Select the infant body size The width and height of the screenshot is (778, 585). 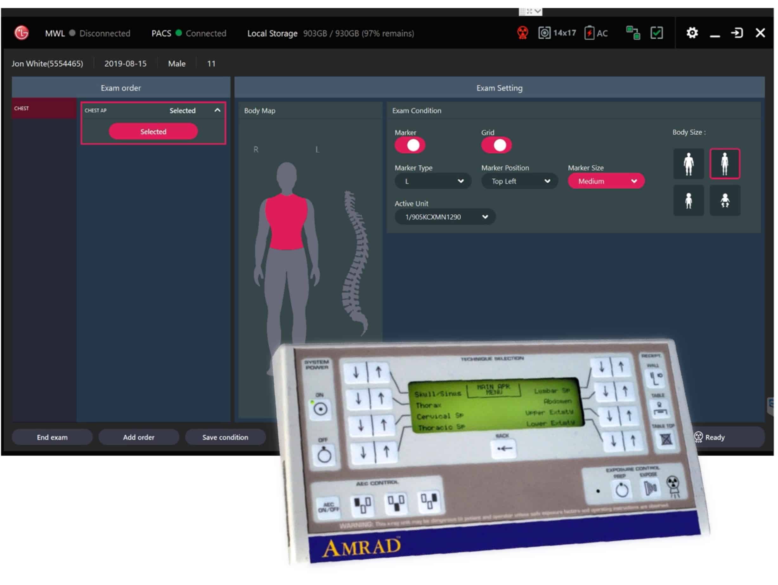pos(725,200)
